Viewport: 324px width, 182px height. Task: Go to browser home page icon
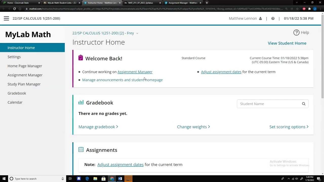pos(20,9)
